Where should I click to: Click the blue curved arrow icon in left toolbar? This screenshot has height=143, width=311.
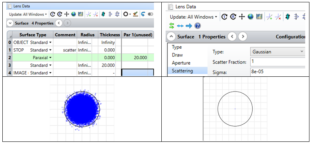143,14
